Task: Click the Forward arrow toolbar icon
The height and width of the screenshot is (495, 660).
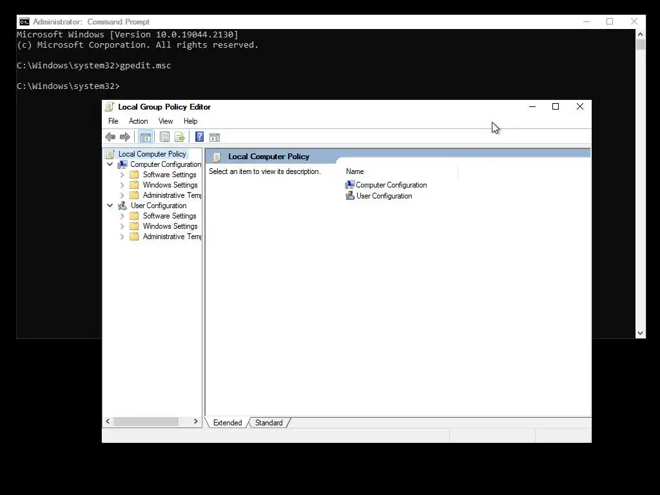Action: pyautogui.click(x=125, y=137)
